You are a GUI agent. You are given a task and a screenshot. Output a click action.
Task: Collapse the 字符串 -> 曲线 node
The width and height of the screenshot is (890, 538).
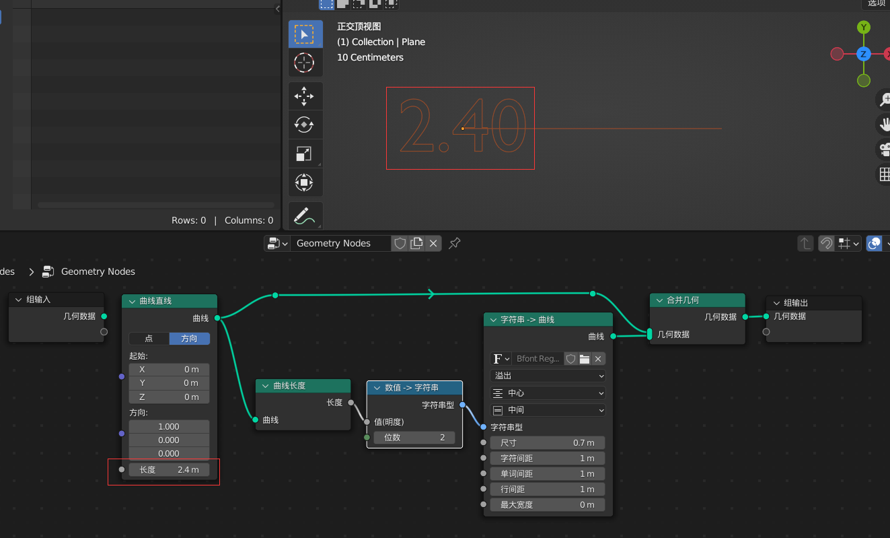494,319
